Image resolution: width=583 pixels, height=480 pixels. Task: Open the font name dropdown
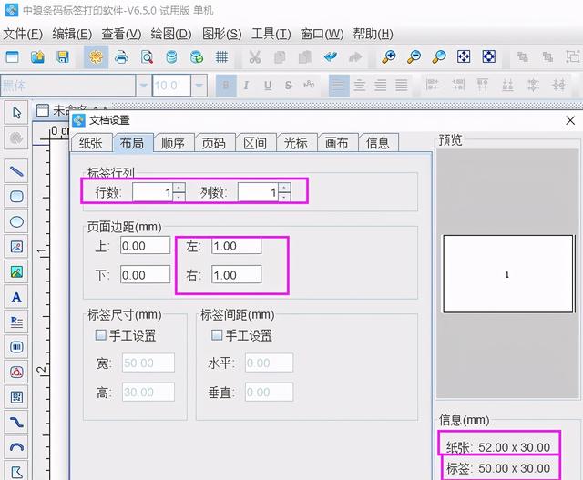coord(143,86)
